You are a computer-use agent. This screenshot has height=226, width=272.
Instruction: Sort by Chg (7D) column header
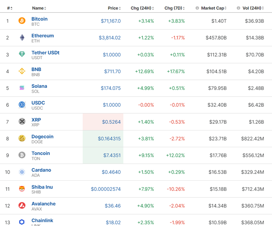pos(174,8)
